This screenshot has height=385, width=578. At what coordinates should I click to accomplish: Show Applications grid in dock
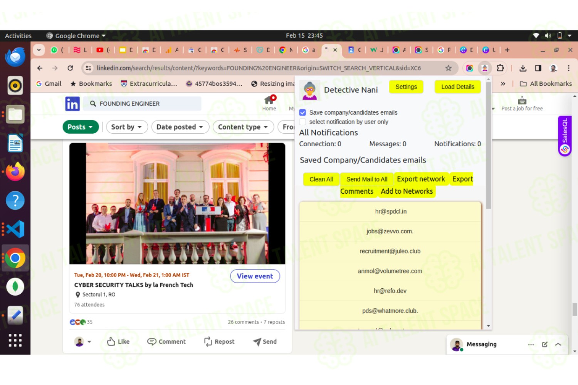tap(15, 340)
